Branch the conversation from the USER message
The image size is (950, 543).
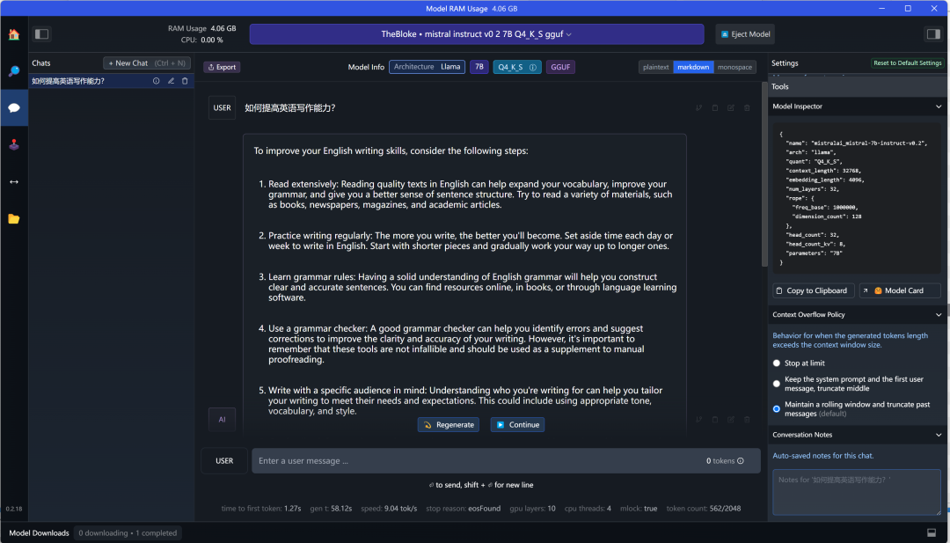click(699, 108)
